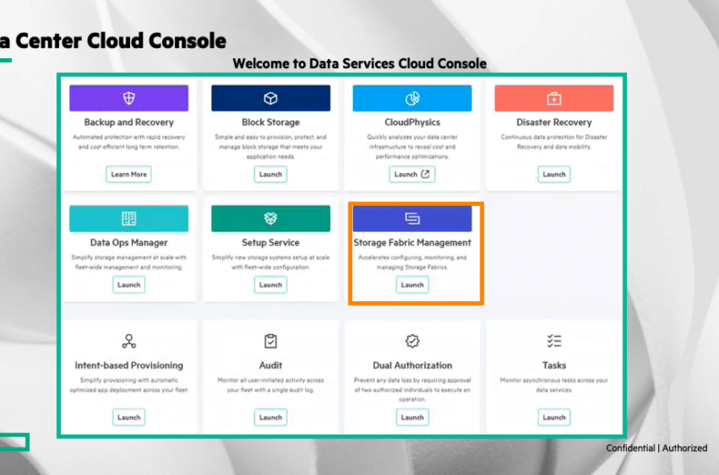Click the Dual Authorization badge icon
This screenshot has height=475, width=719.
(x=412, y=342)
